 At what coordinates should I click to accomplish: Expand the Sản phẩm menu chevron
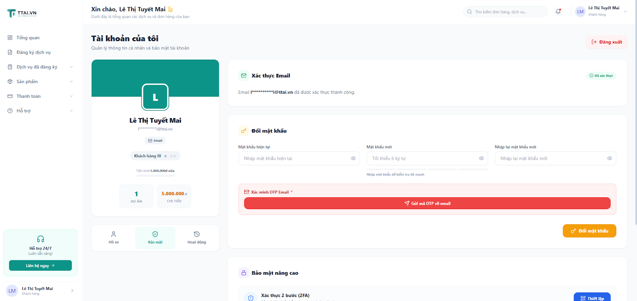coord(71,82)
